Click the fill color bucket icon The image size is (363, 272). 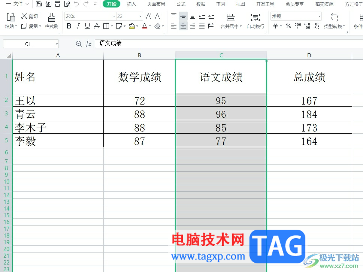(132, 26)
